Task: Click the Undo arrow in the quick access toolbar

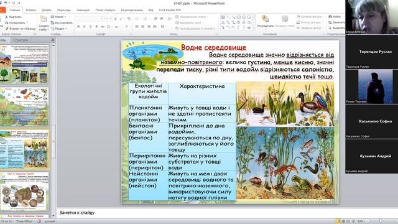Action: (6, 2)
